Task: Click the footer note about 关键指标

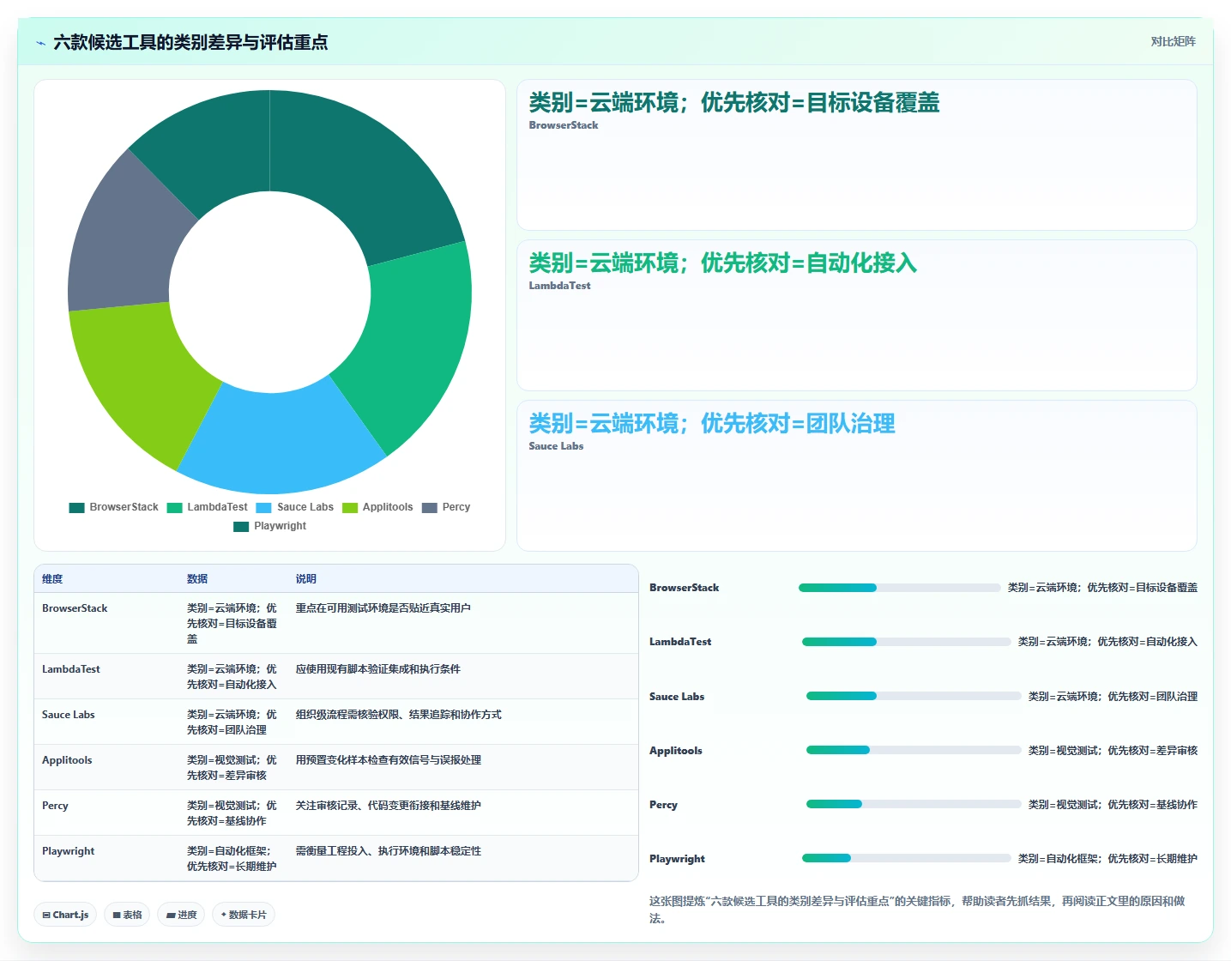Action: click(x=917, y=910)
